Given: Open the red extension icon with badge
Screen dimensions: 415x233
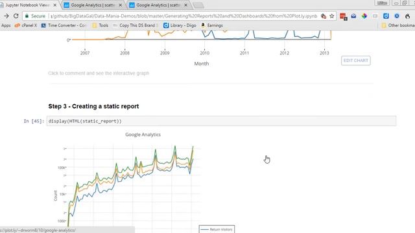Looking at the screenshot, I should (x=343, y=16).
